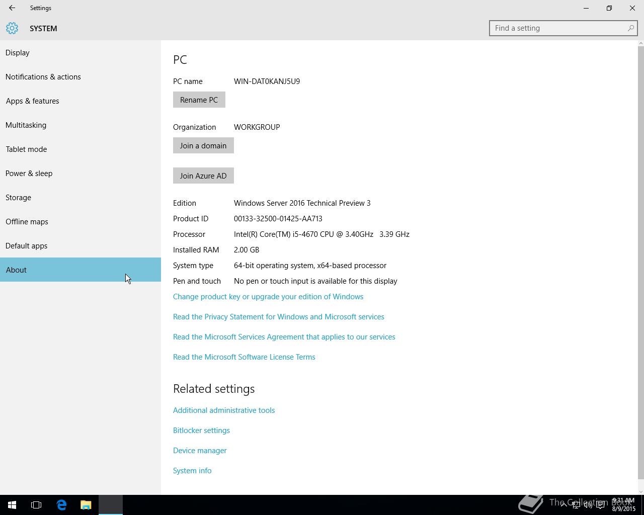Select the No pen or touch input text
The height and width of the screenshot is (515, 644).
pos(315,281)
